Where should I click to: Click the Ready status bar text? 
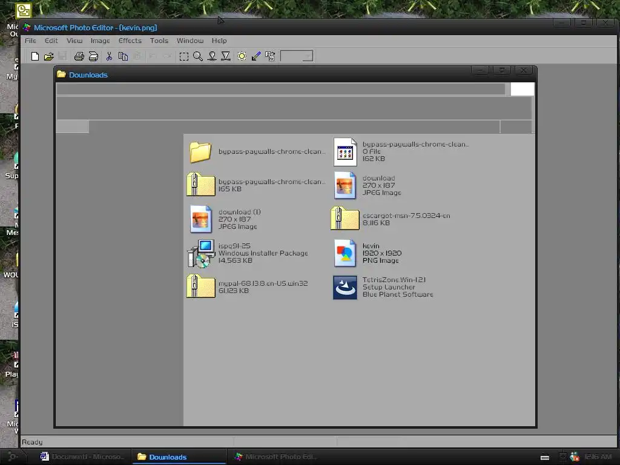coord(32,442)
